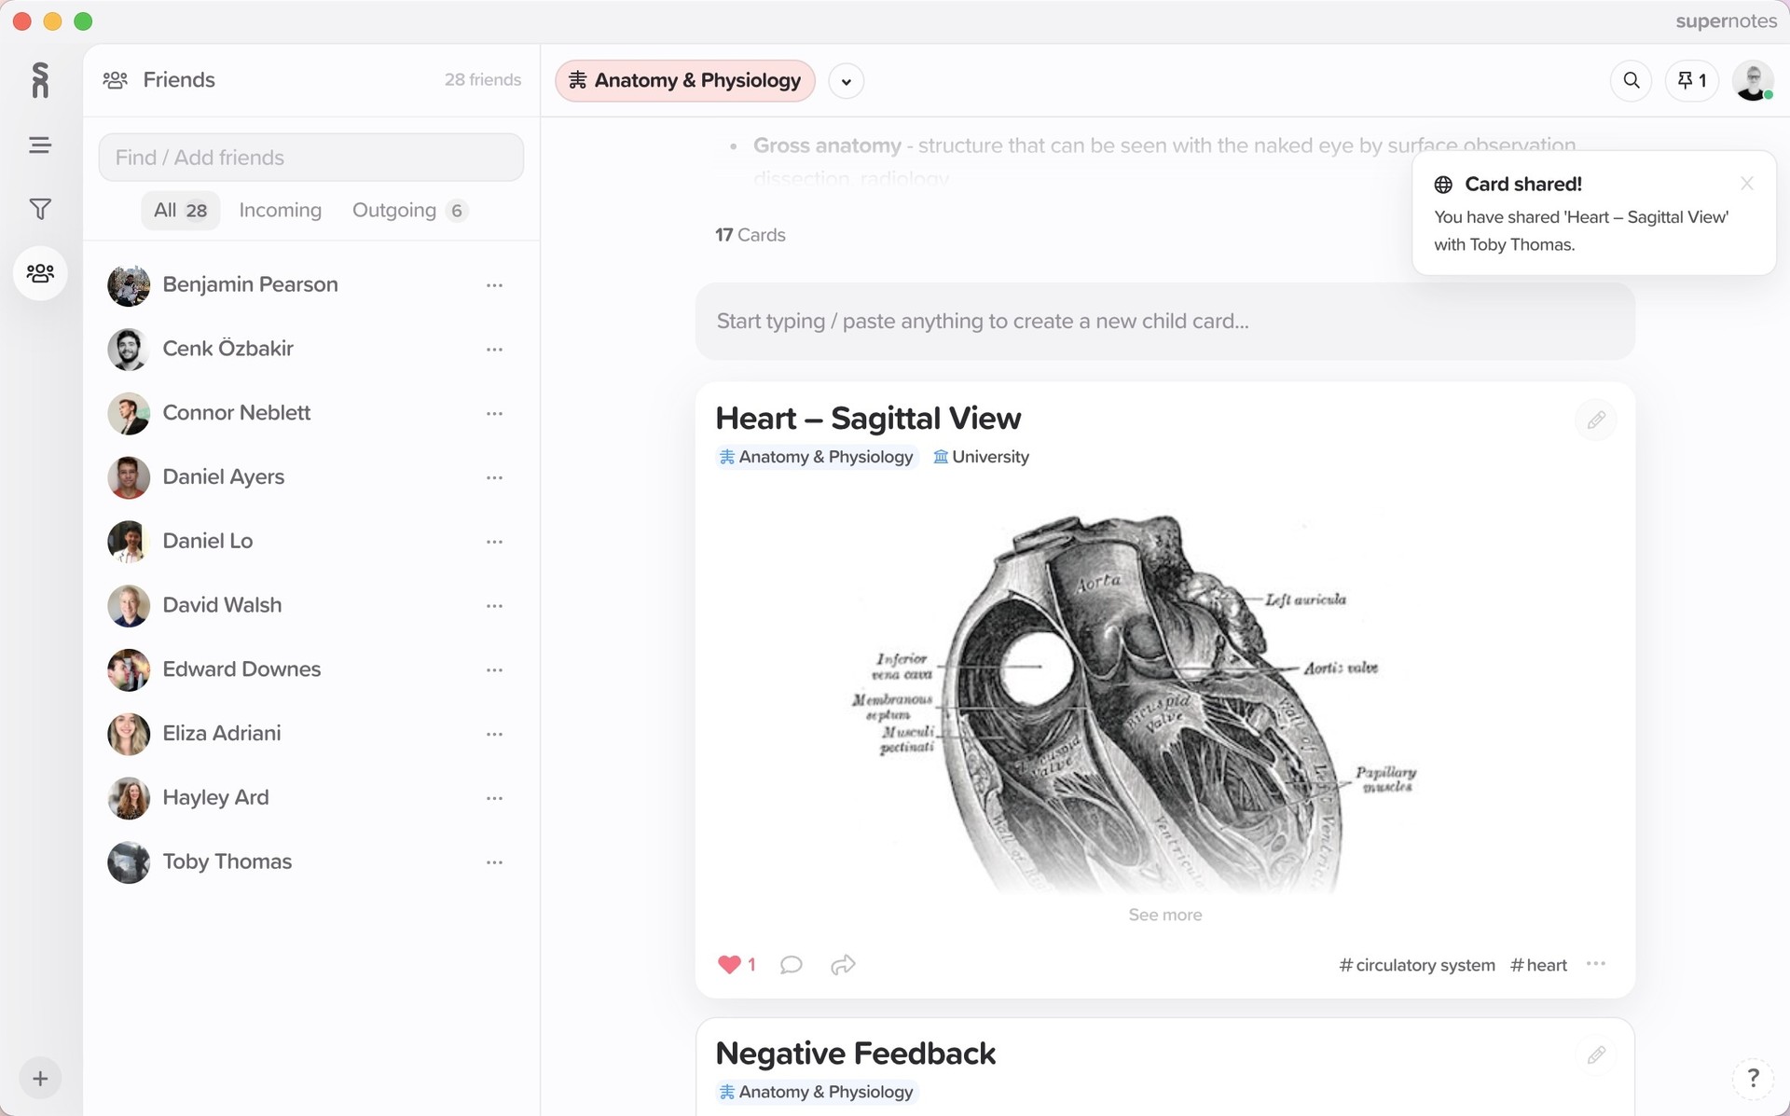Select the Friends icon in left sidebar
Image resolution: width=1790 pixels, height=1116 pixels.
point(40,273)
